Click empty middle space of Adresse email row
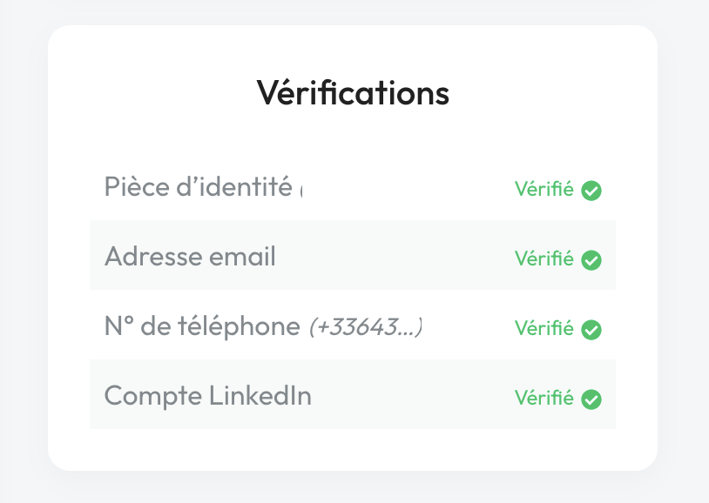709x503 pixels. pyautogui.click(x=392, y=257)
